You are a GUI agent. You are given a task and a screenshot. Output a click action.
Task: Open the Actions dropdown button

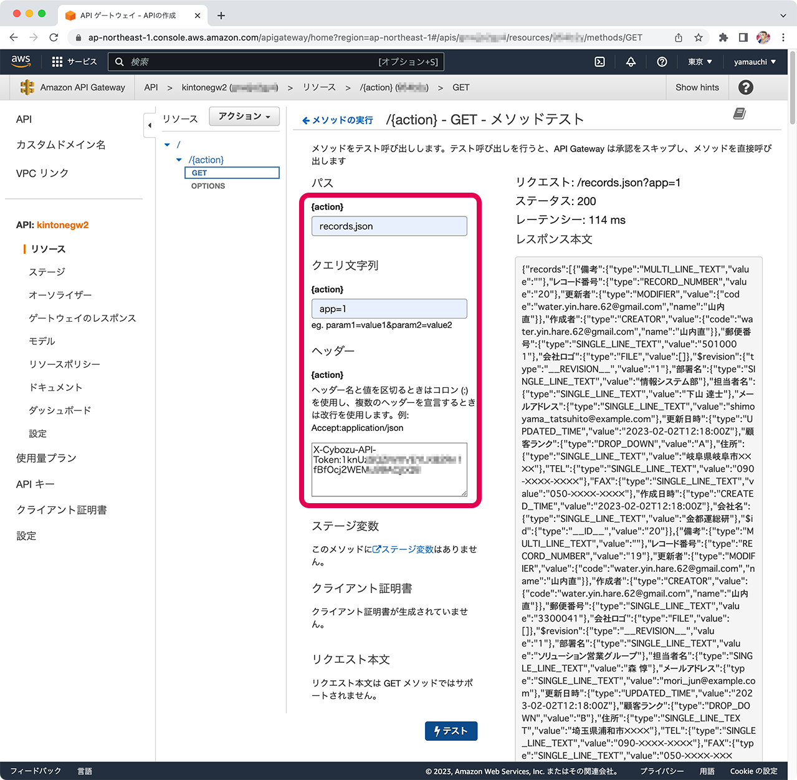tap(244, 117)
